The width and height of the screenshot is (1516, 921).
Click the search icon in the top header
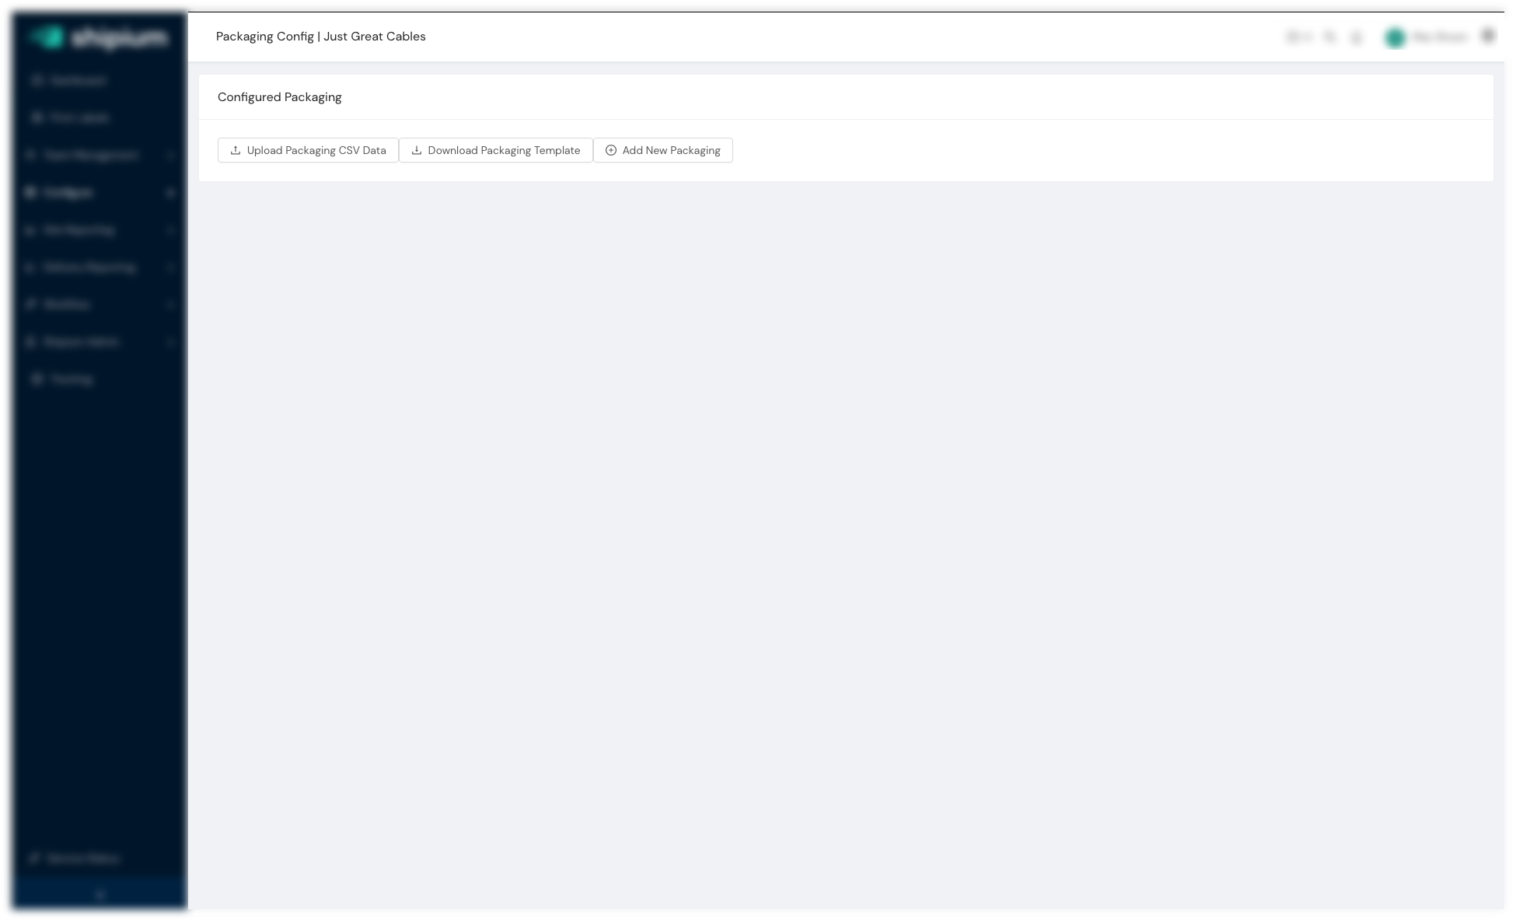click(1329, 37)
